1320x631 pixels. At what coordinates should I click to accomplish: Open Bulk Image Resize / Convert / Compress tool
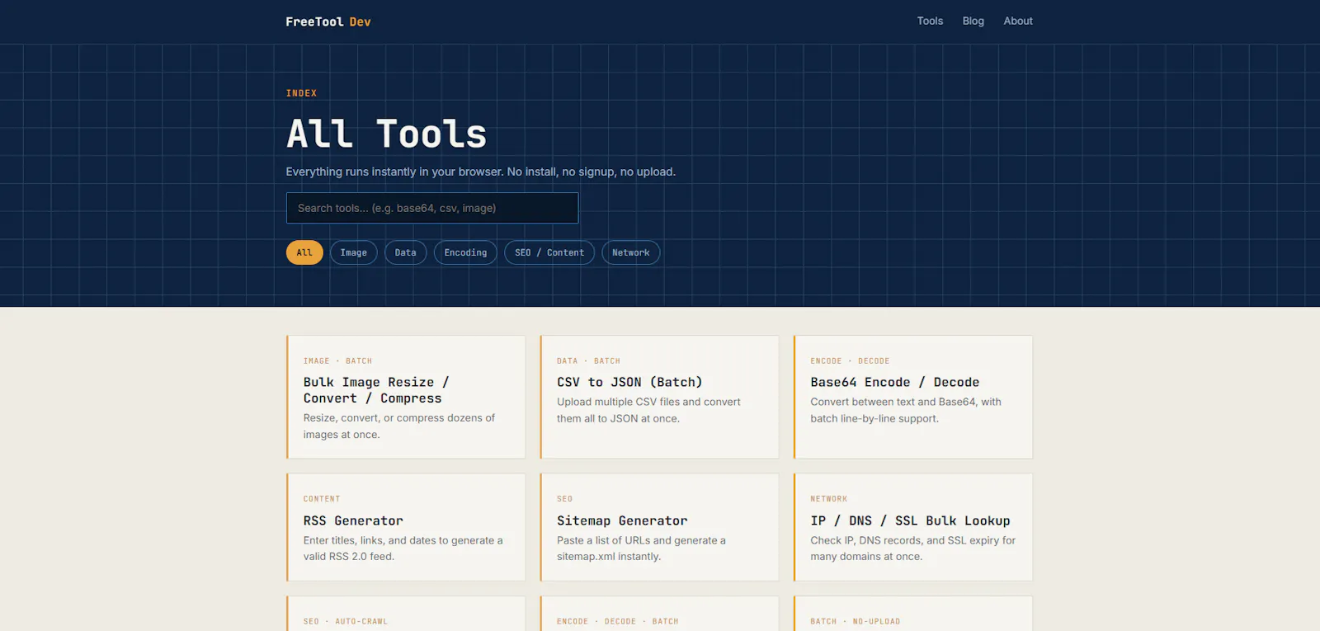406,397
